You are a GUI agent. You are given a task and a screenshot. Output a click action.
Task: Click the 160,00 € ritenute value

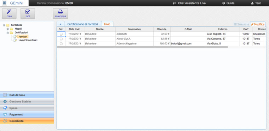point(165,44)
